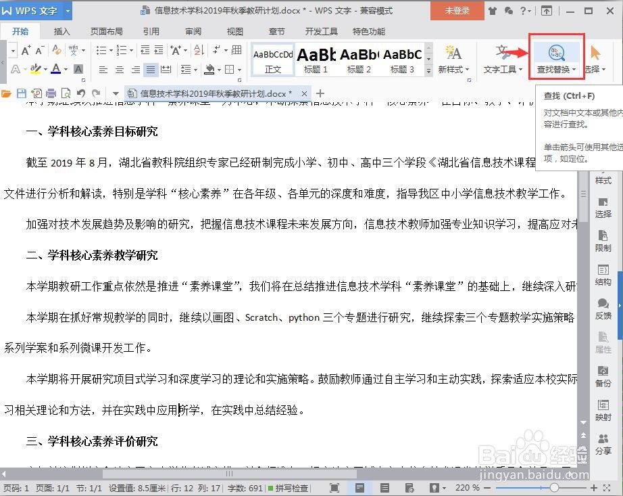
Task: Expand quick access toolbar dropdown arrow
Action: 116,94
